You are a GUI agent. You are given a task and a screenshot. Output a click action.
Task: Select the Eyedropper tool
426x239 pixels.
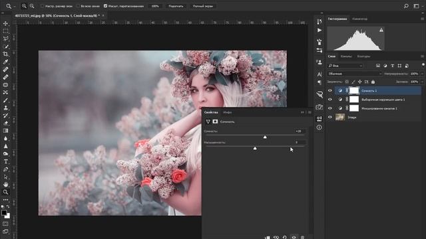tap(5, 62)
